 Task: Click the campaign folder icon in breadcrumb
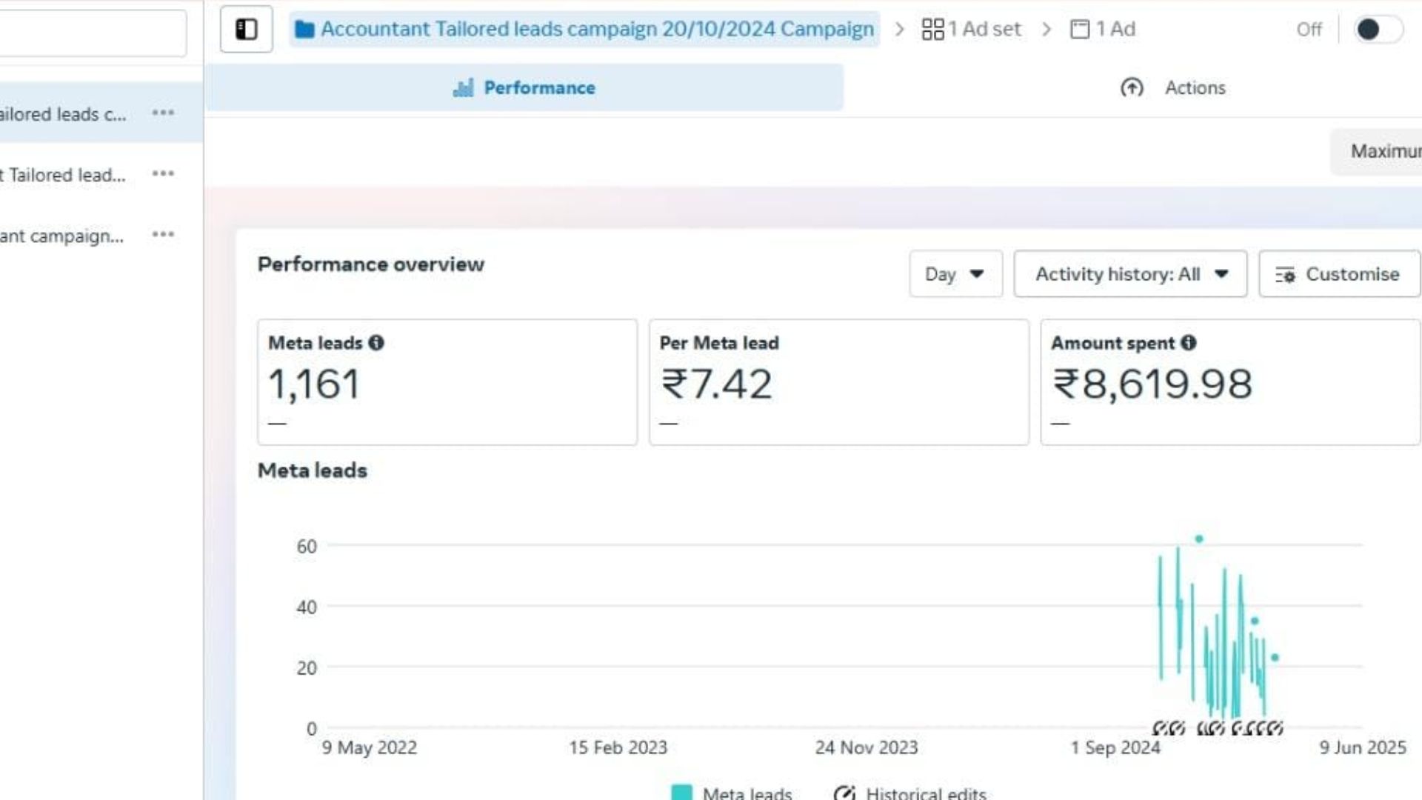304,29
